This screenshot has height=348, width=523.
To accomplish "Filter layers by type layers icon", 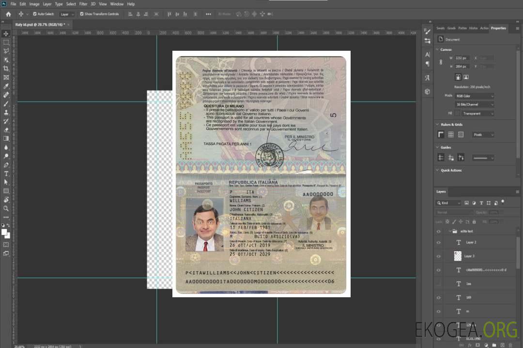I will [481, 203].
